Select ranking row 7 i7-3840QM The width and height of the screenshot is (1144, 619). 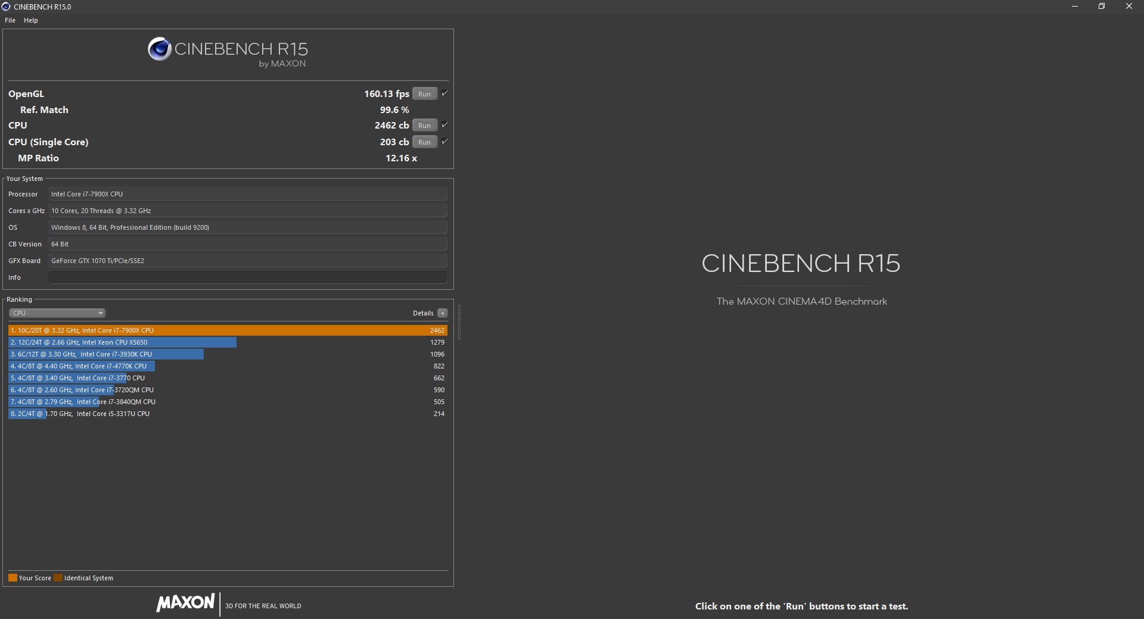[x=228, y=402]
